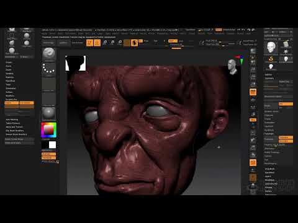Click the Actual size icon on right shelf
This screenshot has height=223, width=298.
pos(253,77)
